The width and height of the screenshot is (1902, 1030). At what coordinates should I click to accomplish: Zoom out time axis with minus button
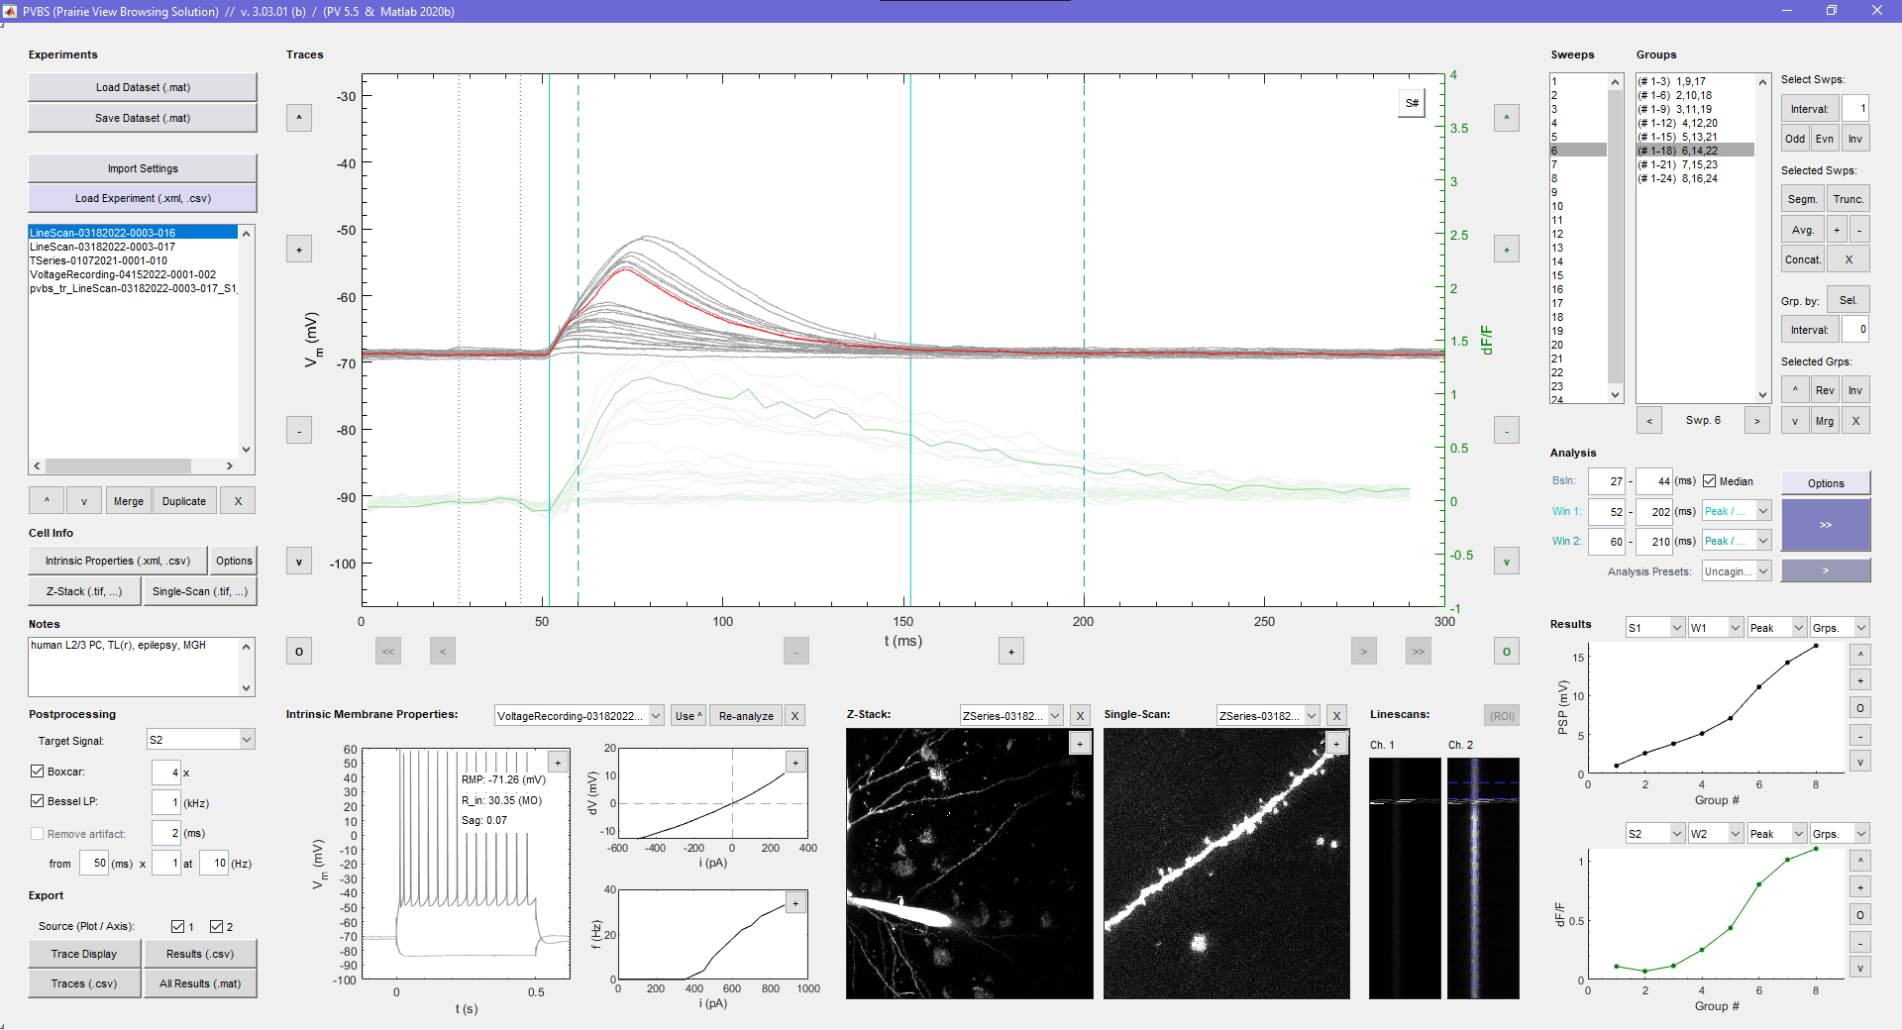point(796,651)
